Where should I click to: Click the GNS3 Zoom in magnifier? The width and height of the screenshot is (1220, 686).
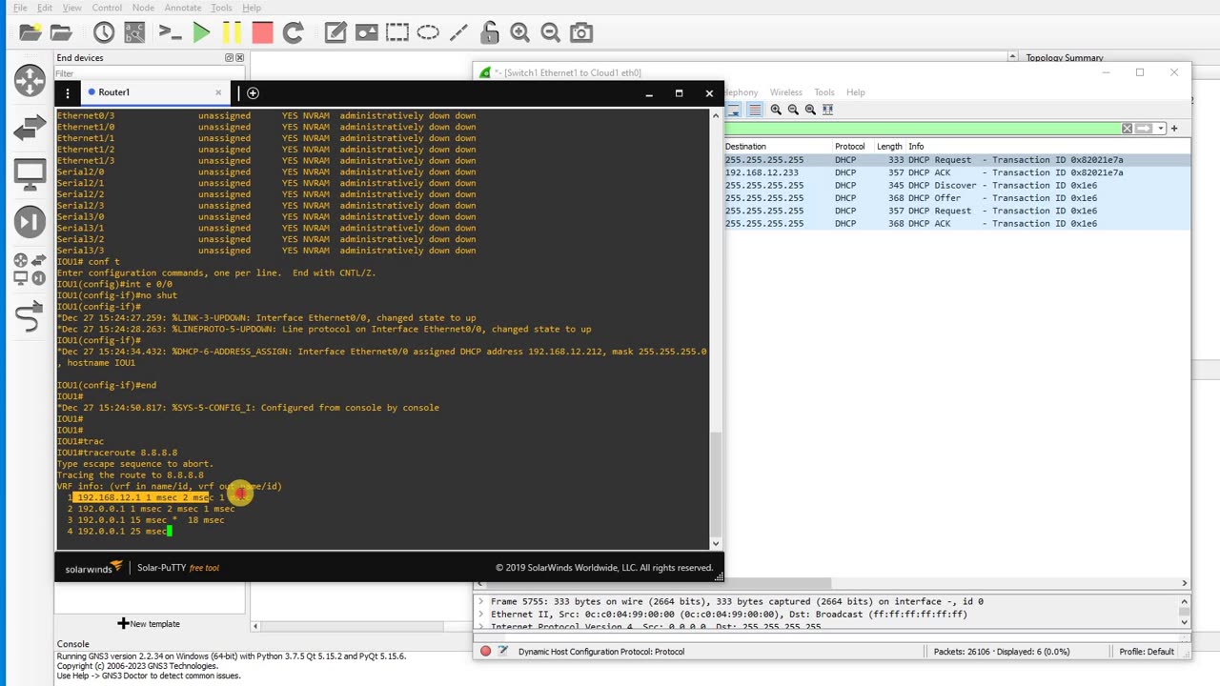tap(519, 32)
